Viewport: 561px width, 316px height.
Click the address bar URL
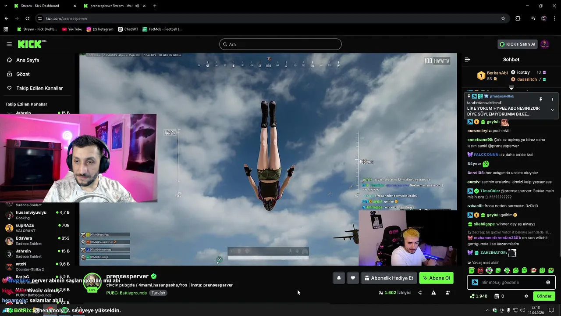click(x=67, y=18)
